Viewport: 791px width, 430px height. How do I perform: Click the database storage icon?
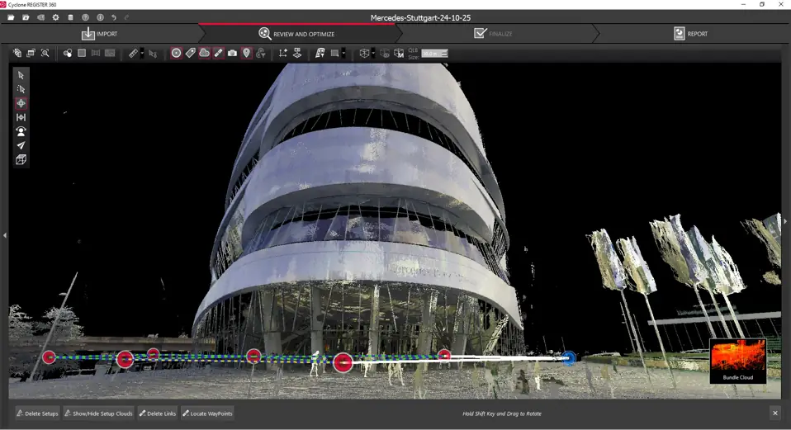pyautogui.click(x=71, y=17)
